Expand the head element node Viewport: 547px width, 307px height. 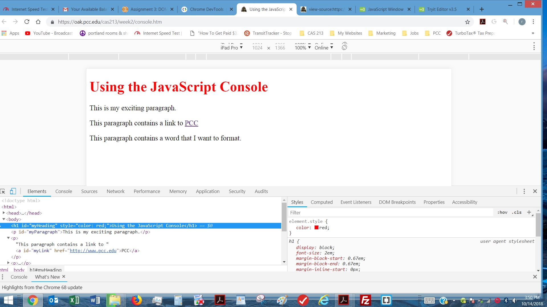pyautogui.click(x=4, y=213)
